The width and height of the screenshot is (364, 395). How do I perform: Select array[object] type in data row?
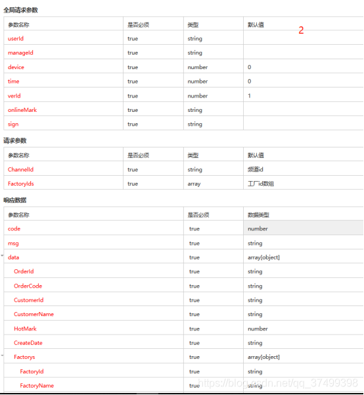coord(263,257)
